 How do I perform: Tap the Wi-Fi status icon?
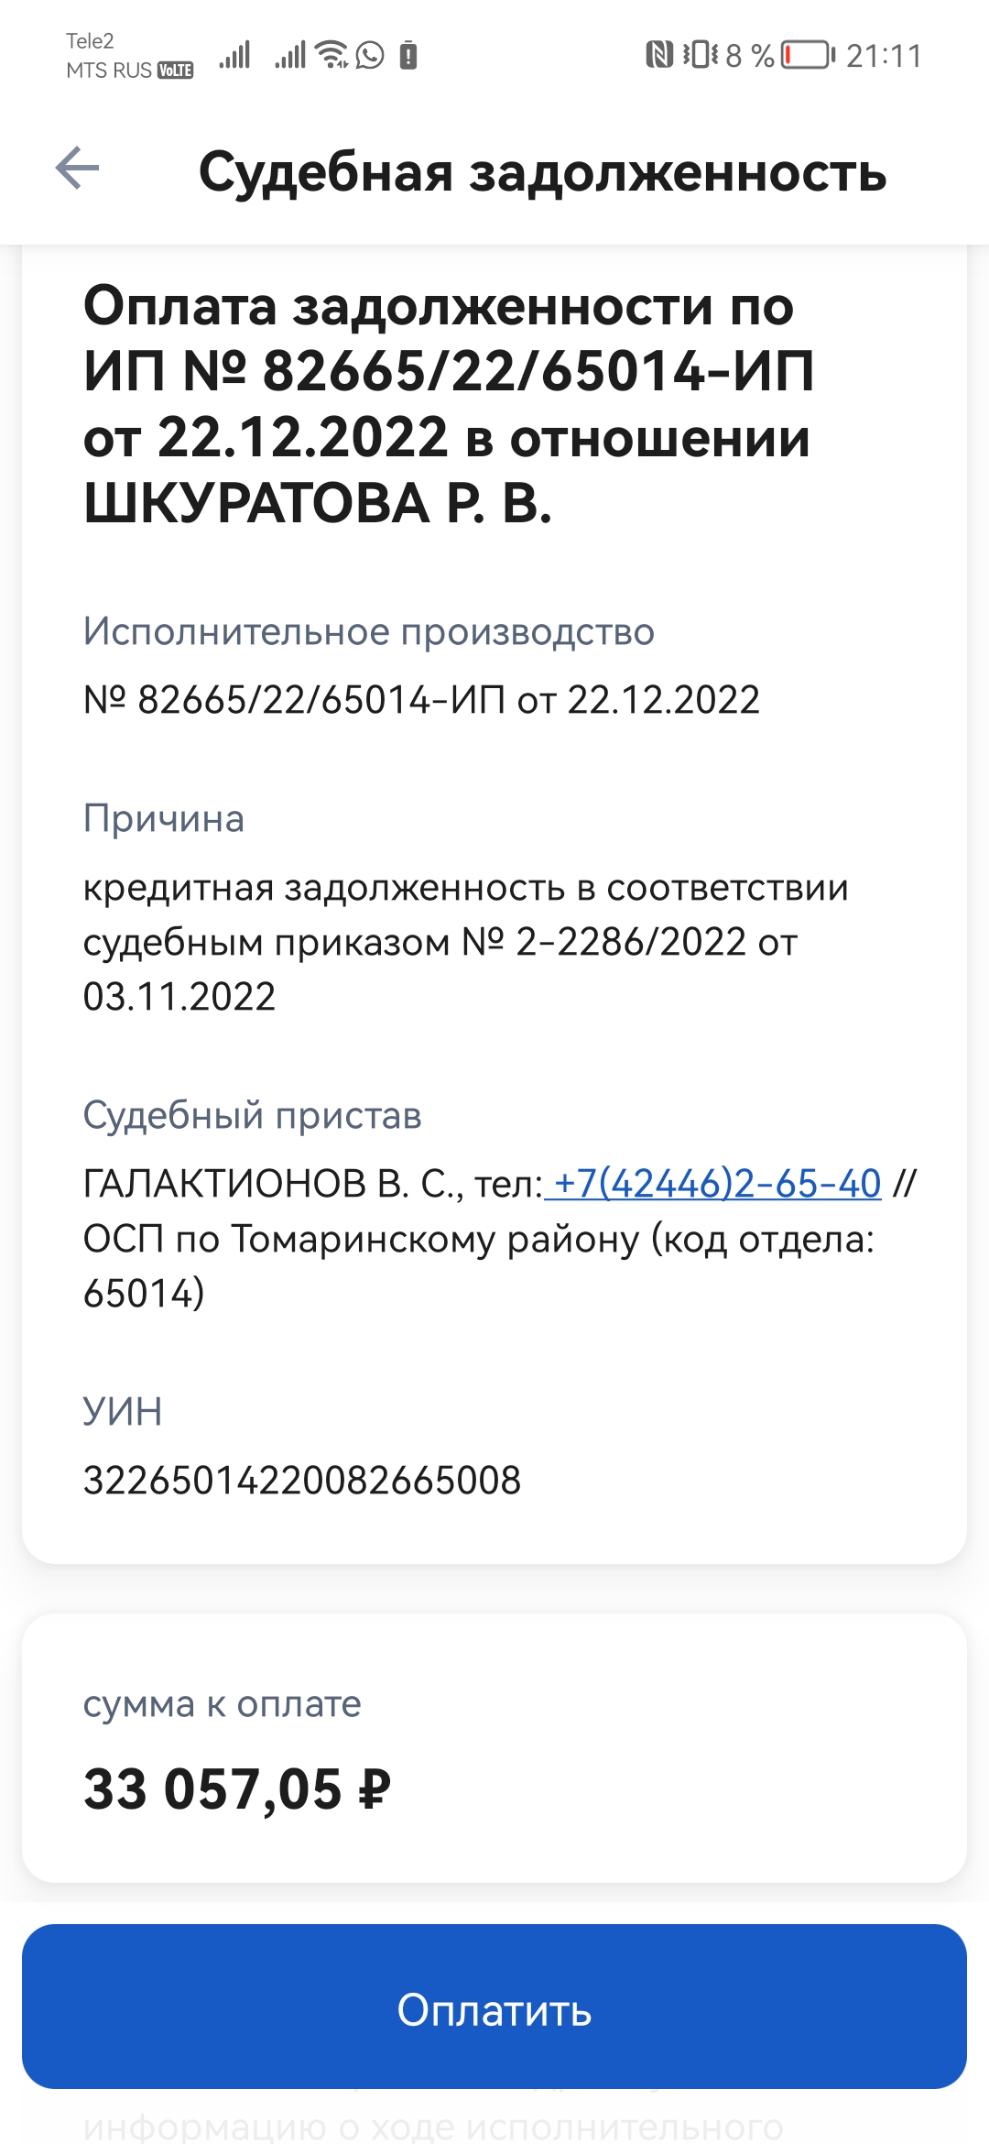point(331,55)
